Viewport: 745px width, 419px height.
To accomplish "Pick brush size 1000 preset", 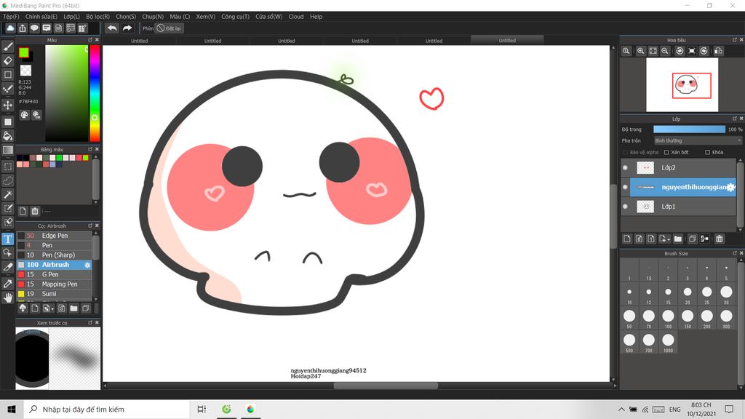I will (668, 342).
